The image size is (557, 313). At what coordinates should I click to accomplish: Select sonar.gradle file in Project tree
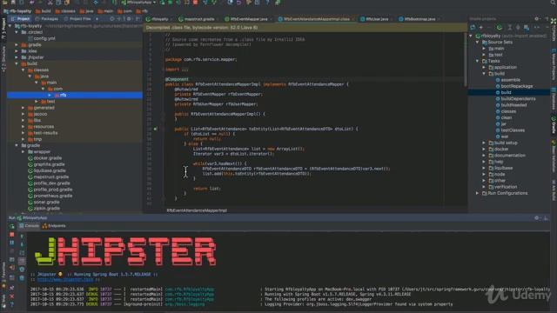click(x=44, y=203)
